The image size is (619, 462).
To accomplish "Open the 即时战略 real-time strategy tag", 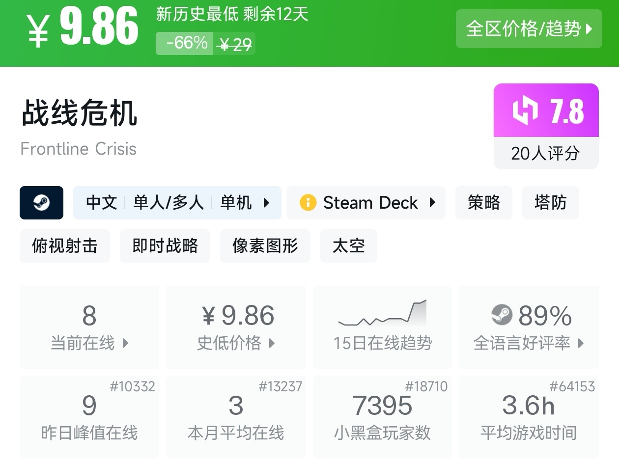I will click(165, 245).
